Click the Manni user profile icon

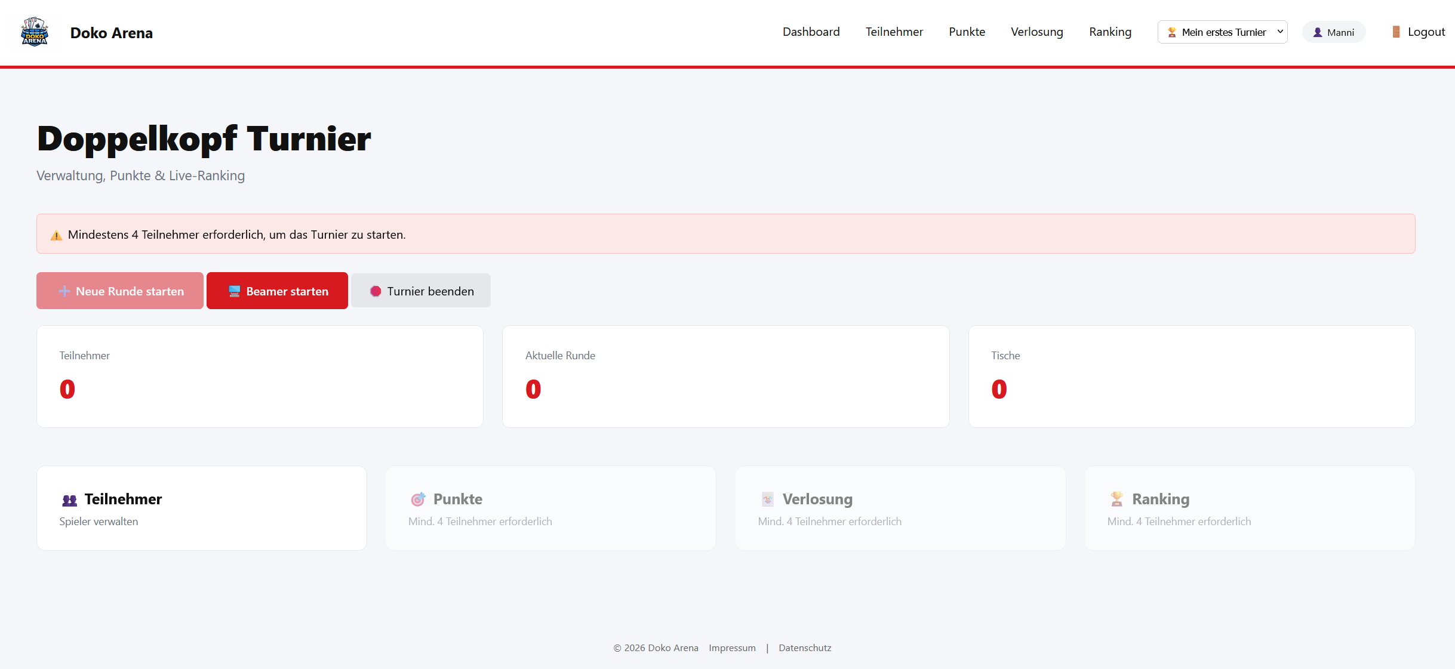click(1317, 32)
